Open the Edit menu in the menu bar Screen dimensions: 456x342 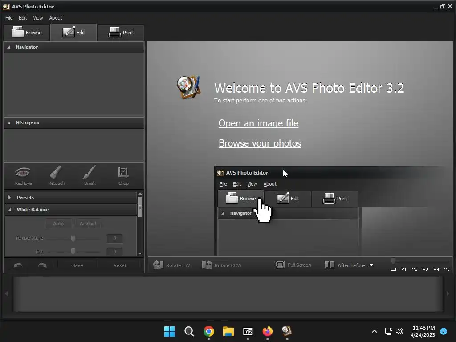pyautogui.click(x=23, y=18)
